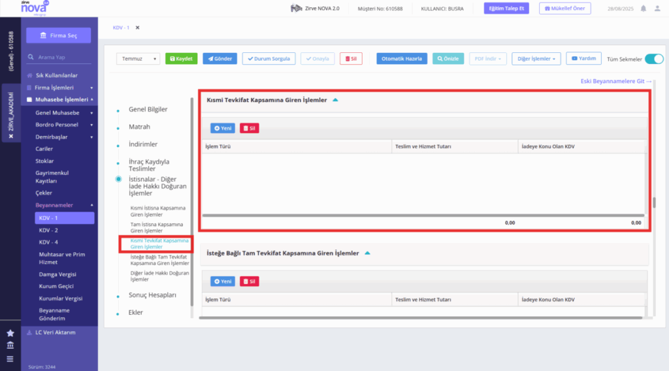The height and width of the screenshot is (371, 669).
Task: Follow the Eski Beyannamelere Git link
Action: pos(615,81)
